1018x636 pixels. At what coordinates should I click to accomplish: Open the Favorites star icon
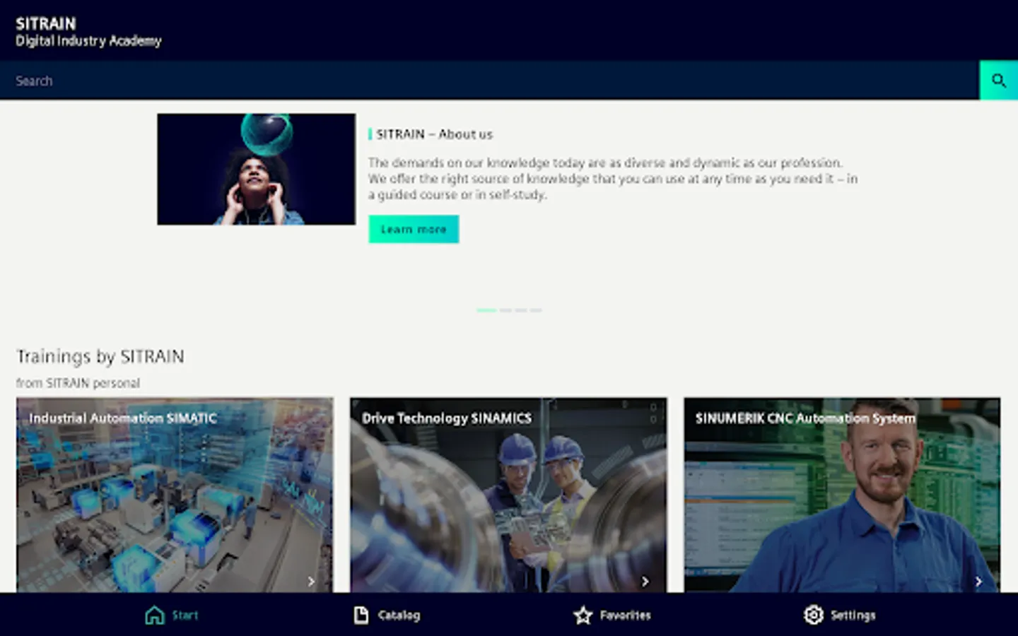(x=583, y=615)
